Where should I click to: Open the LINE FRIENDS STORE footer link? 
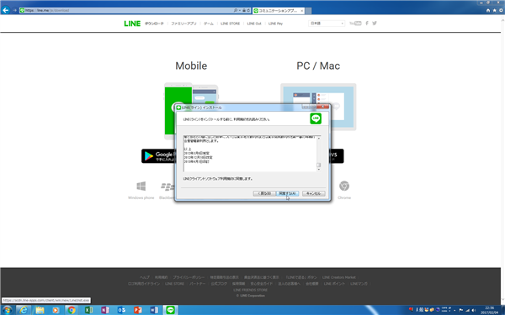(x=250, y=290)
